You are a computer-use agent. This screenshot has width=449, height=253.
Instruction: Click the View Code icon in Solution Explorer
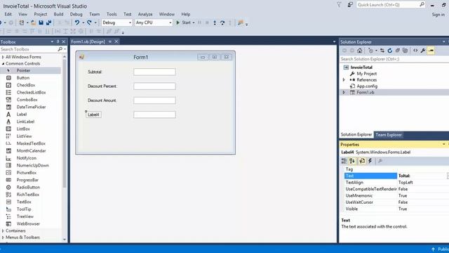pyautogui.click(x=415, y=51)
